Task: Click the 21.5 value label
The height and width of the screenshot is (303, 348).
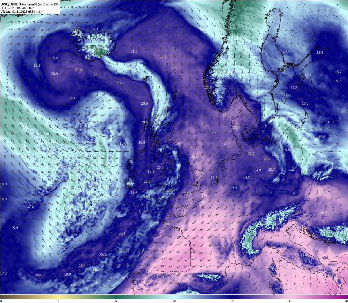Action: click(148, 211)
